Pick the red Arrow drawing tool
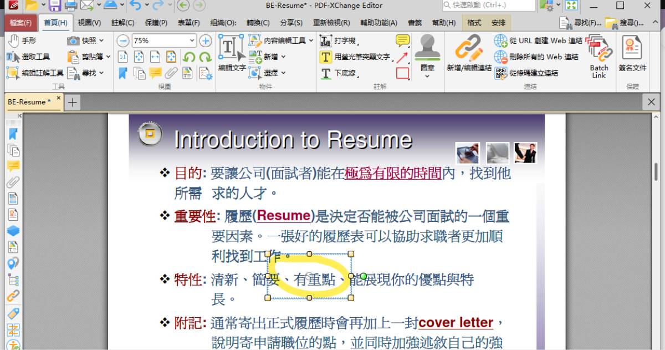 (x=402, y=57)
